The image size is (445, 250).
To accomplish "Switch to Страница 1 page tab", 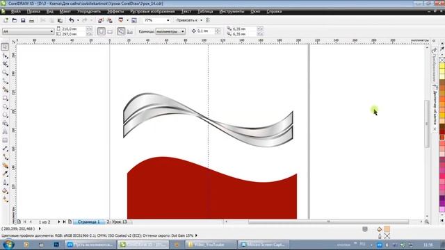I will [88, 222].
